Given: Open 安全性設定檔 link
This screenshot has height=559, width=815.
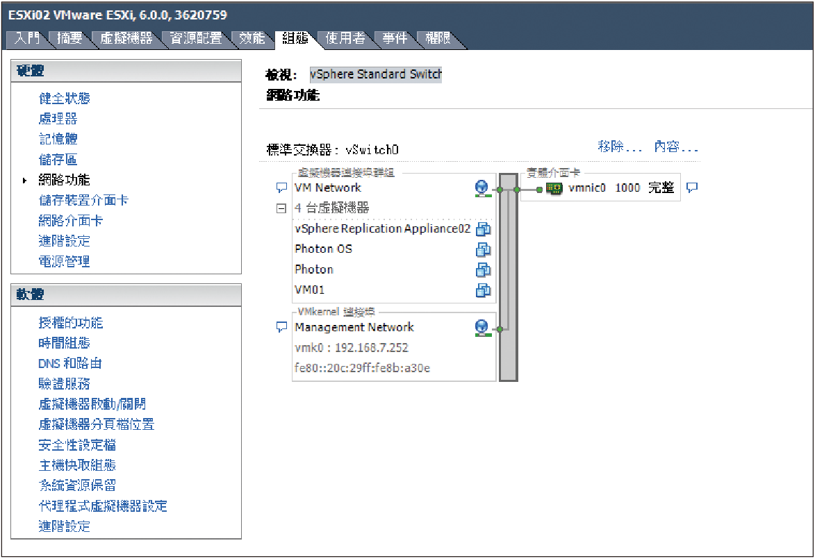Looking at the screenshot, I should coord(77,444).
